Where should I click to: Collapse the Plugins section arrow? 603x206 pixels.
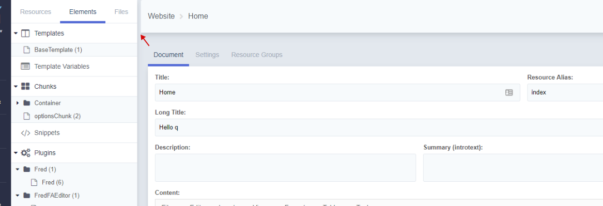click(16, 153)
